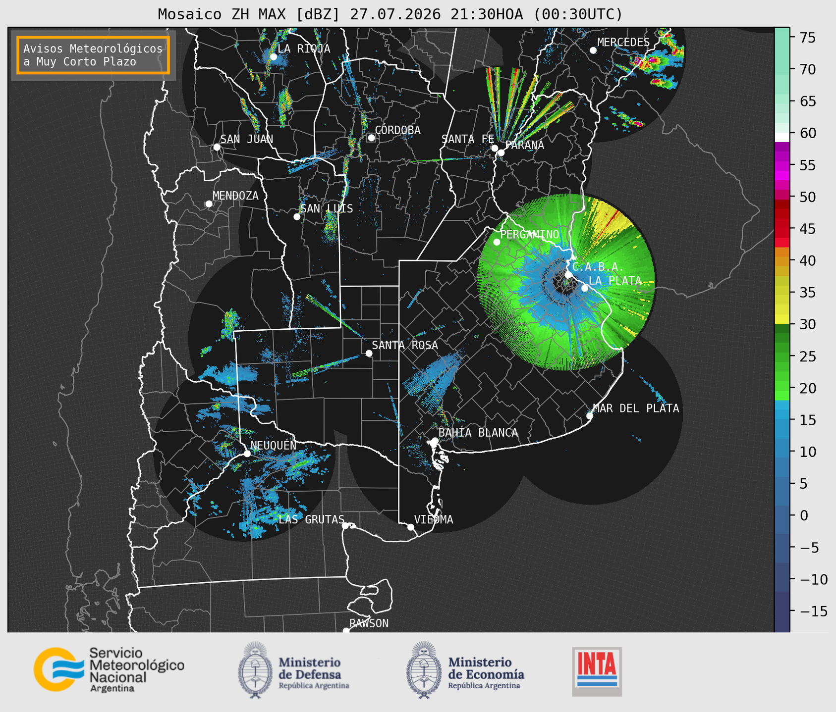Click the Neuquén city marker dot
This screenshot has height=712, width=836.
(x=247, y=454)
